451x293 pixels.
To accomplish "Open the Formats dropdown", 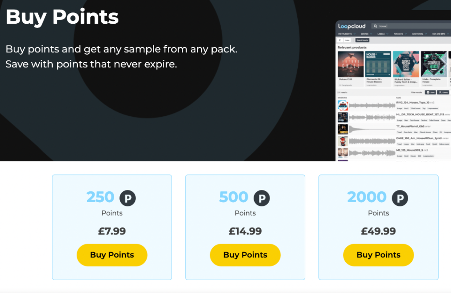I will coord(399,33).
